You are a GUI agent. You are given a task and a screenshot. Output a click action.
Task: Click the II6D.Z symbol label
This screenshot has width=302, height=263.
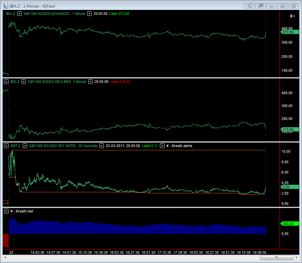pos(15,82)
